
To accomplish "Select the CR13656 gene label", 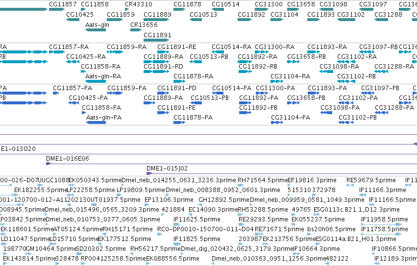I will (144, 24).
